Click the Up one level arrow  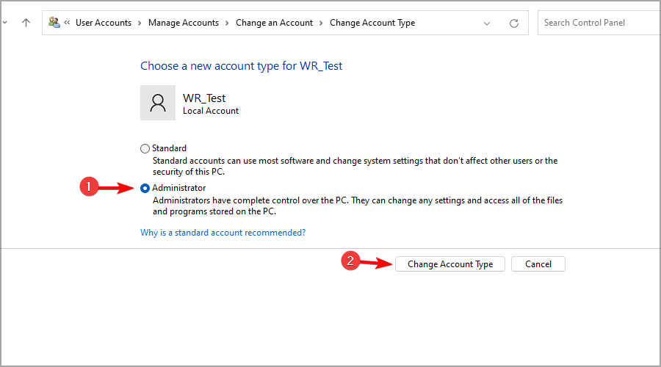26,23
